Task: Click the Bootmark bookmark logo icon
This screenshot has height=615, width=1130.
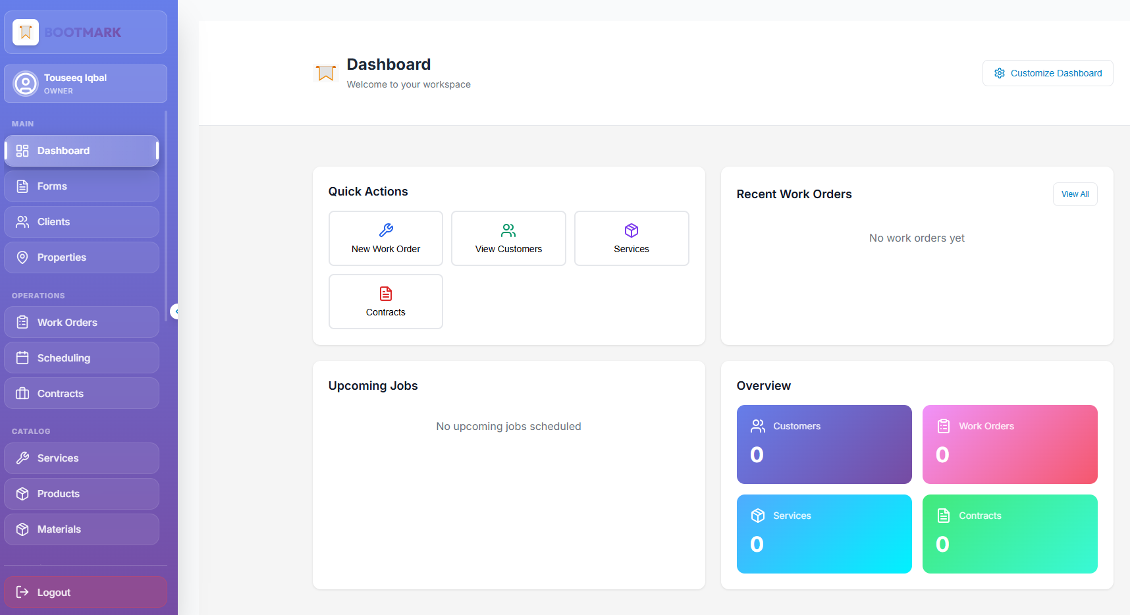Action: point(25,32)
